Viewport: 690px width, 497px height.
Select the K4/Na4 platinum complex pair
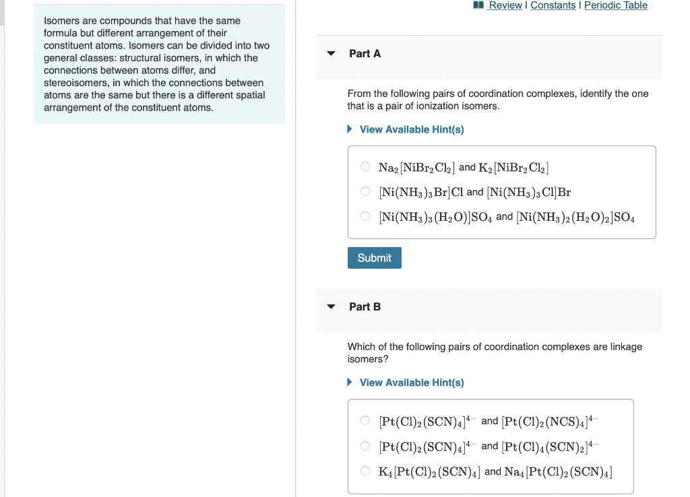pyautogui.click(x=365, y=471)
